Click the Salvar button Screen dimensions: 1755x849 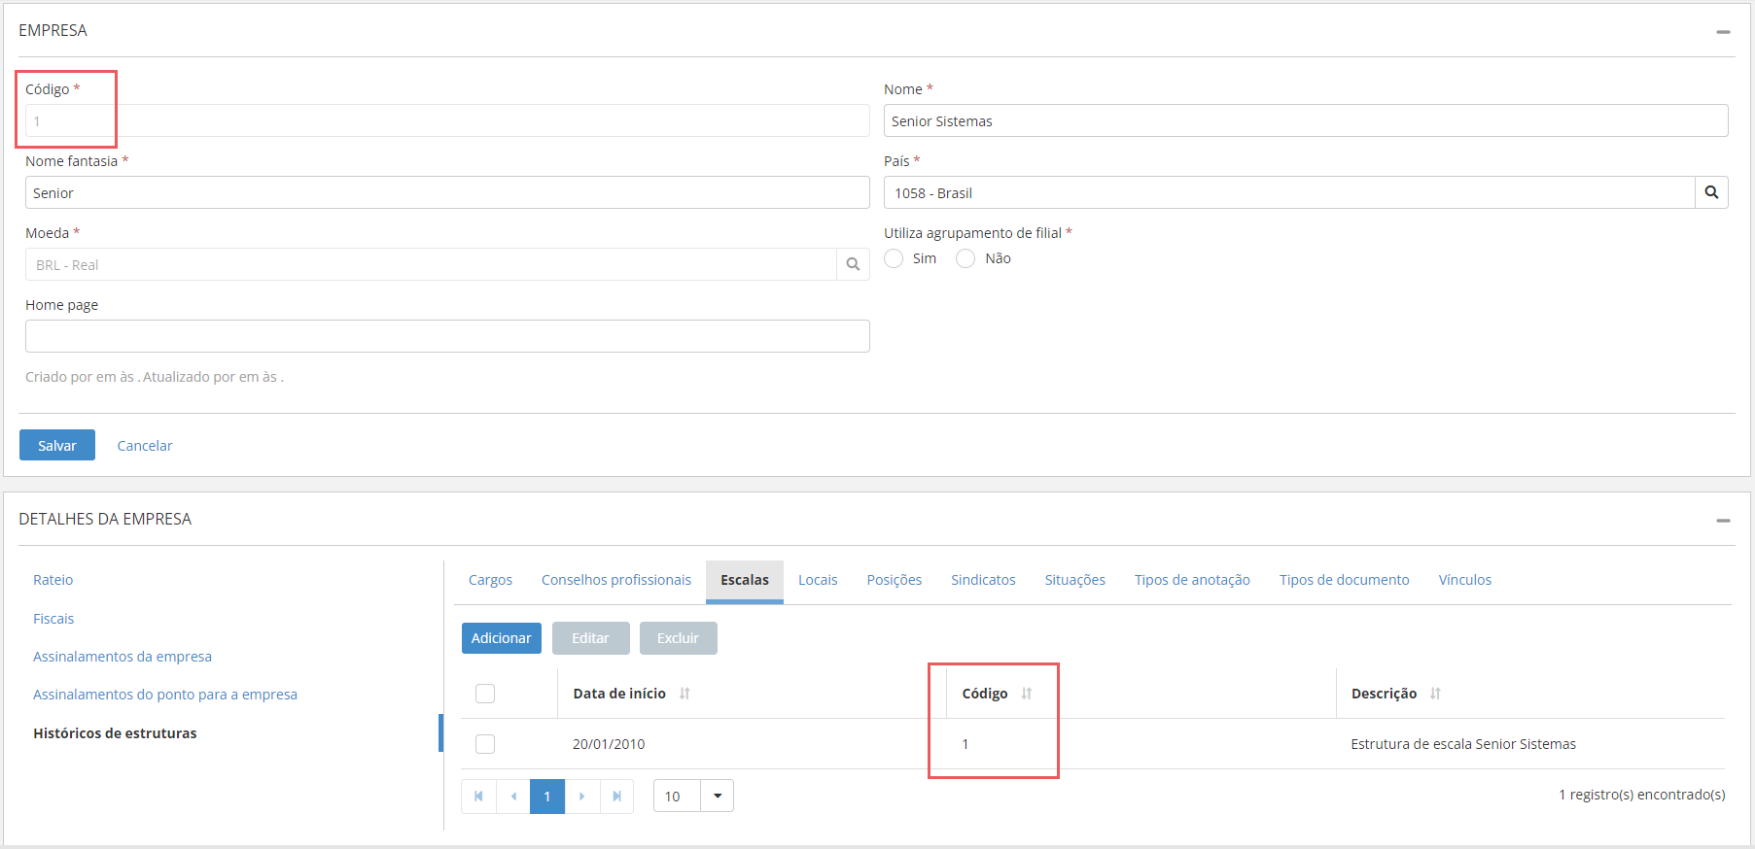(57, 445)
